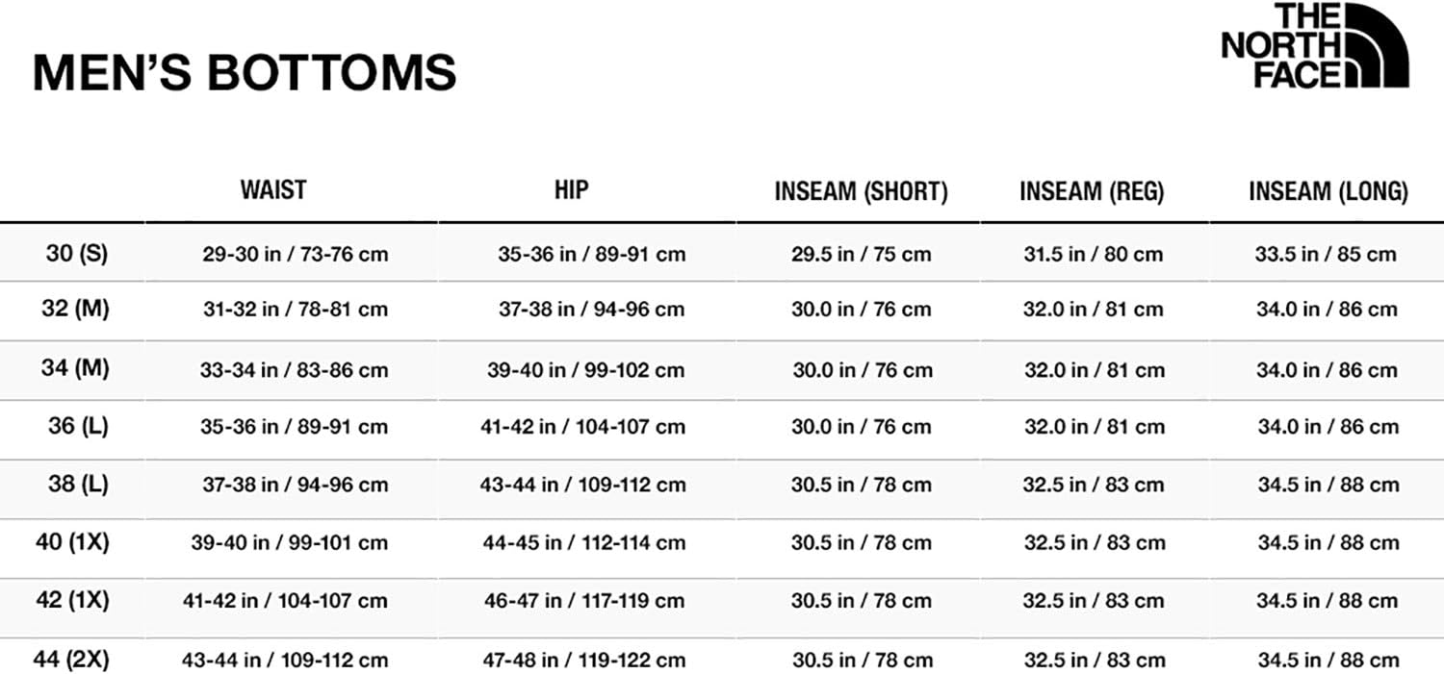Viewport: 1444px width, 674px height.
Task: Click regular inseam 31.5 in / 80 cm
Action: point(1093,255)
